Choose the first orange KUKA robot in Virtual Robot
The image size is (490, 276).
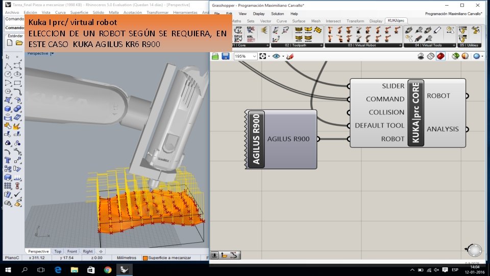[330, 30]
